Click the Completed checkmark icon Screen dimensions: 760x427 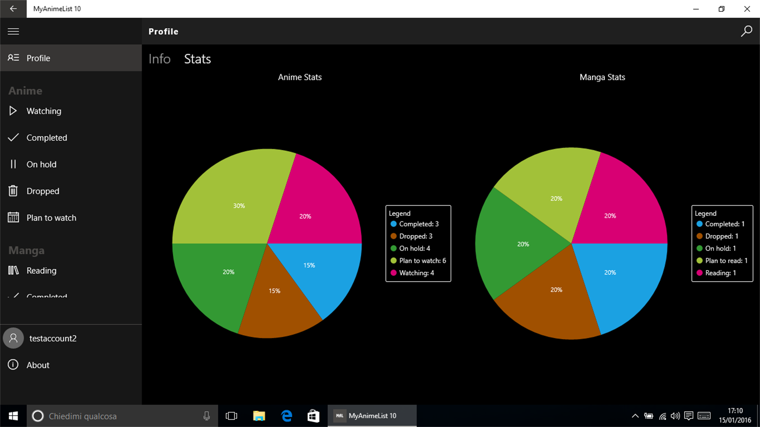[x=13, y=137]
